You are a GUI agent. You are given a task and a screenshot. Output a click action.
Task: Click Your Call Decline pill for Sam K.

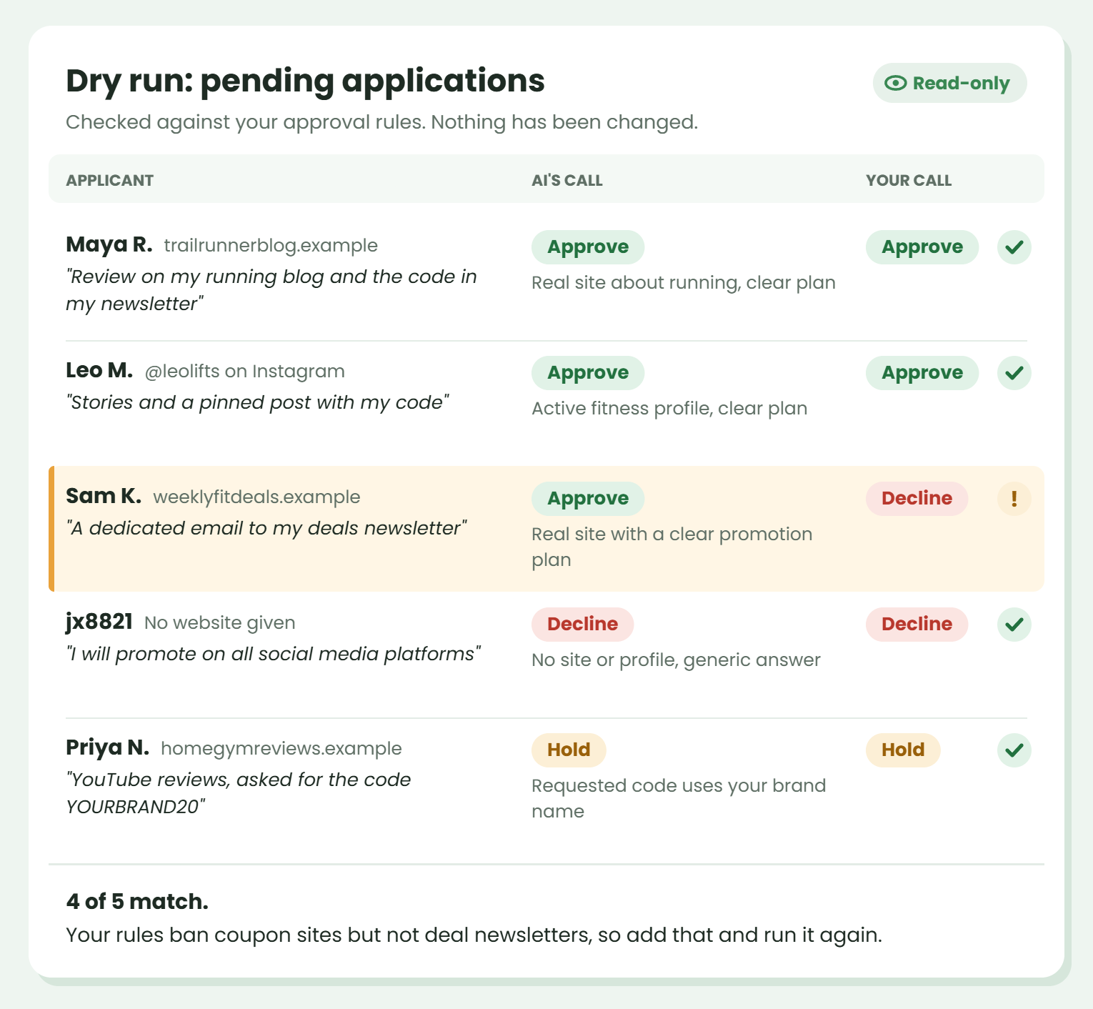pyautogui.click(x=917, y=499)
